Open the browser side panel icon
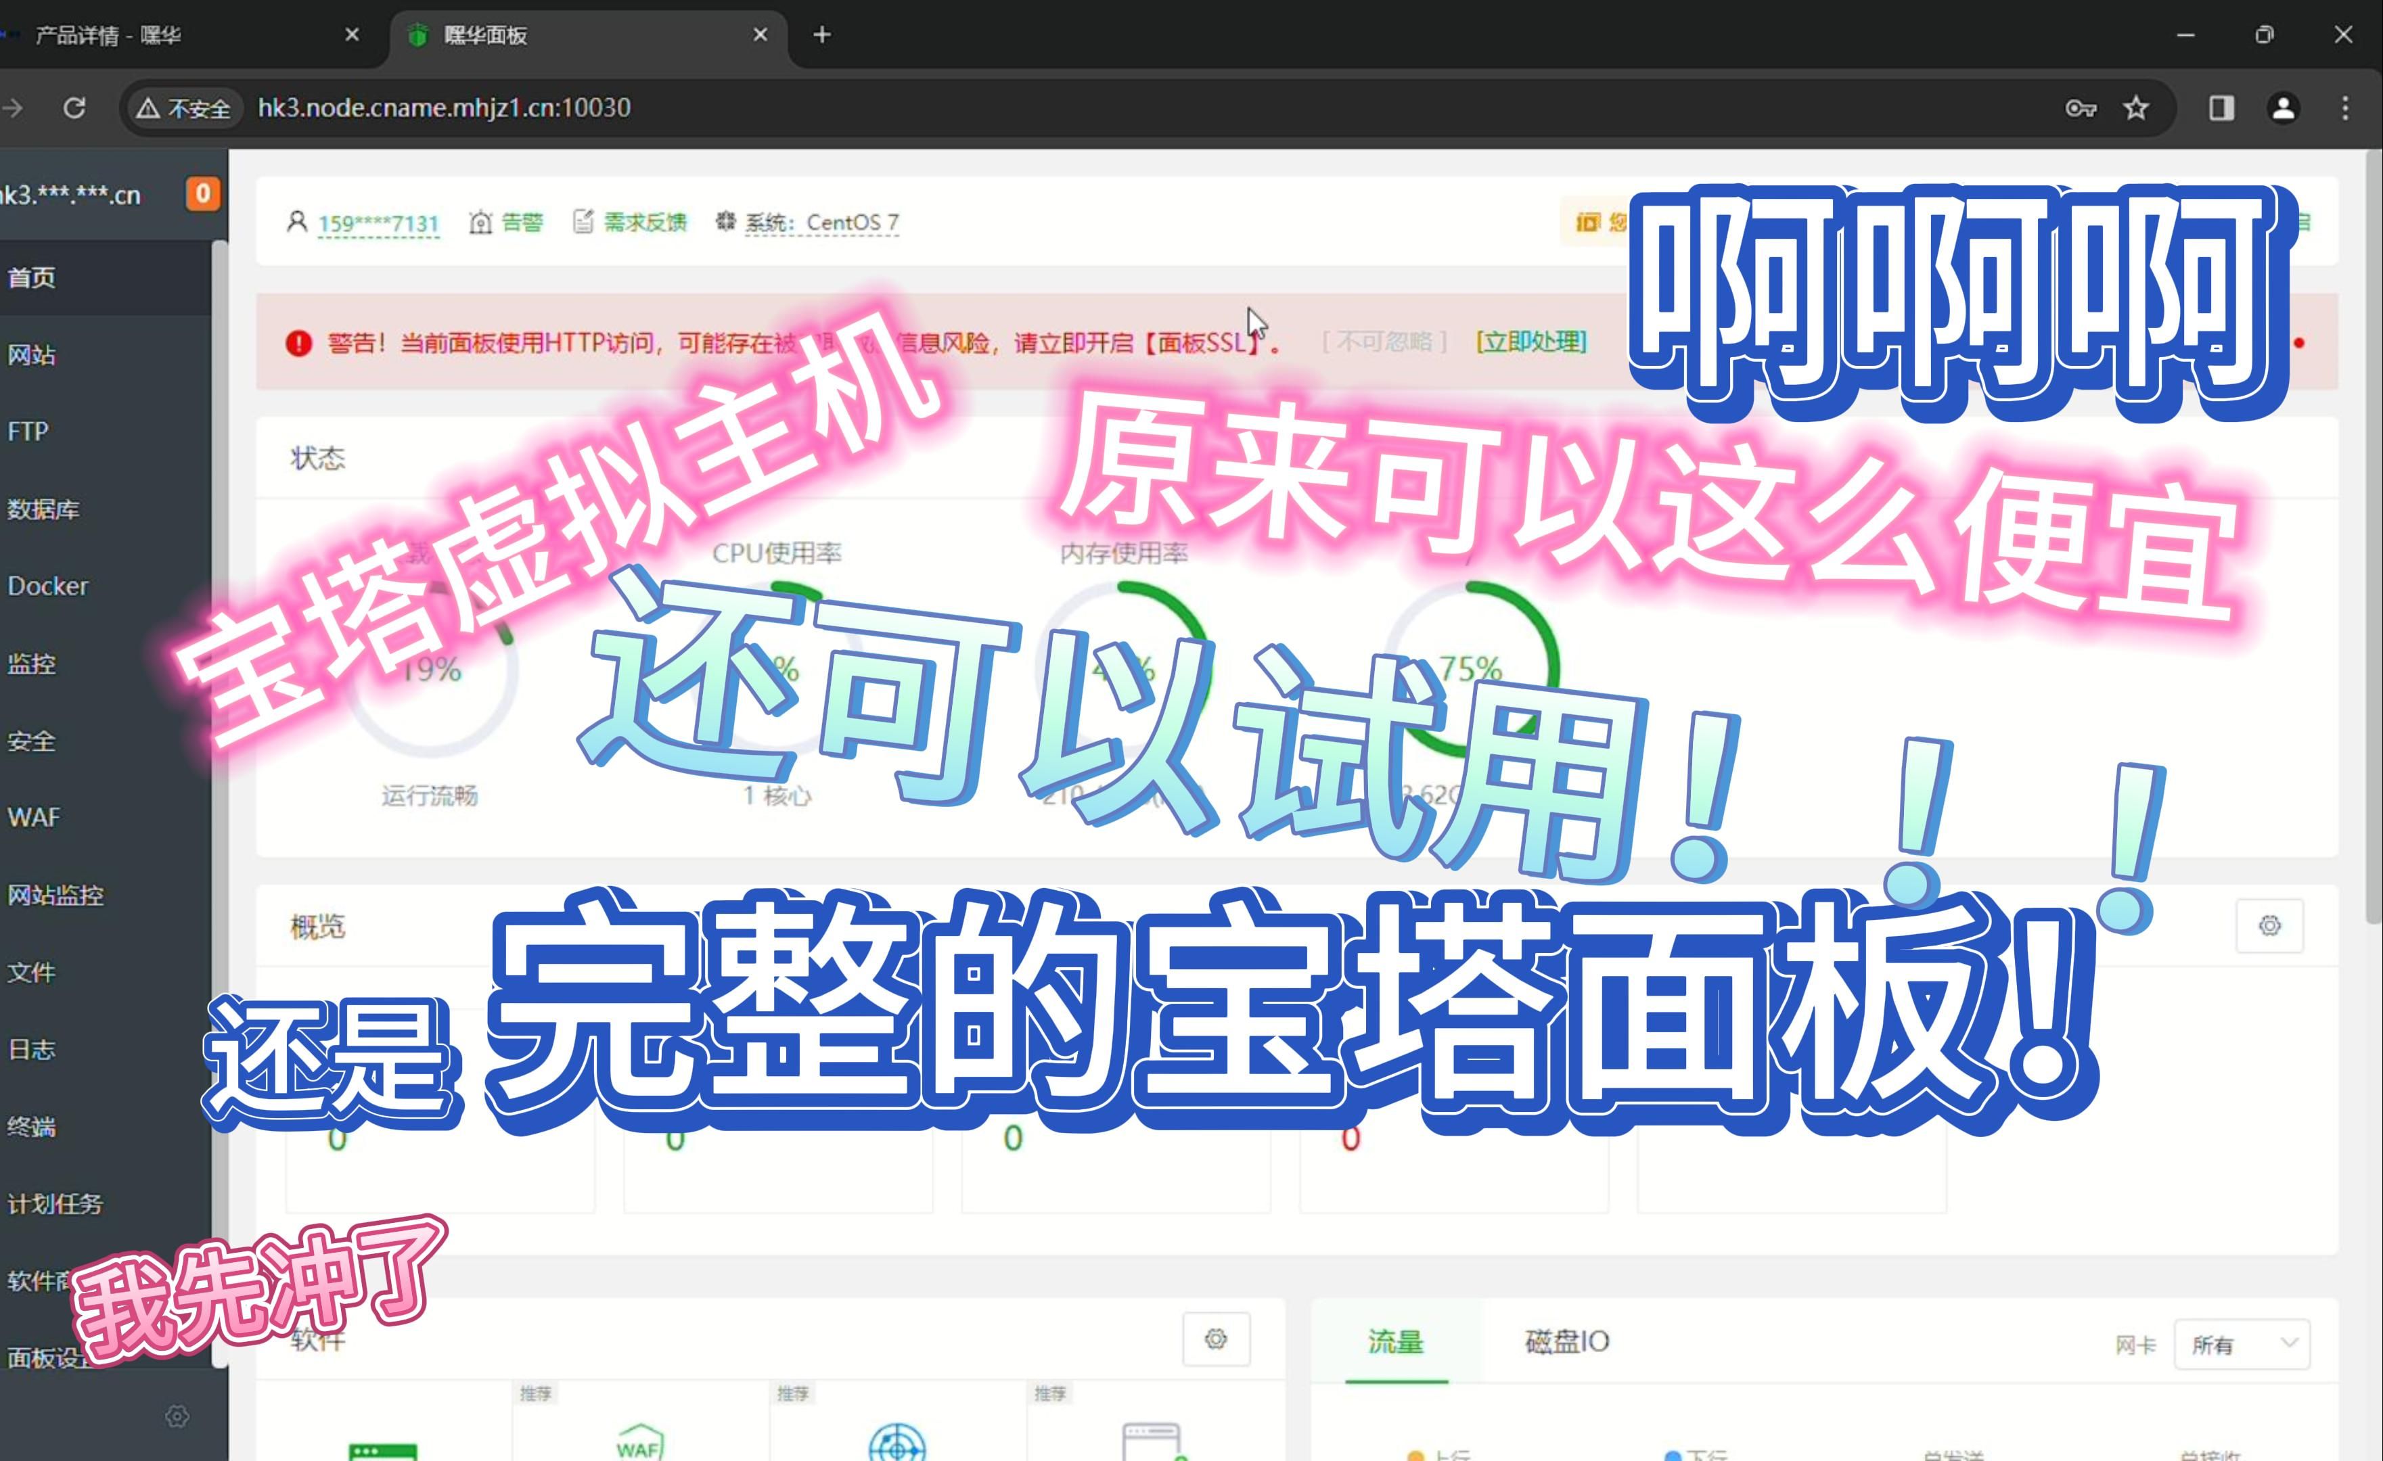The height and width of the screenshot is (1461, 2383). 2221,108
